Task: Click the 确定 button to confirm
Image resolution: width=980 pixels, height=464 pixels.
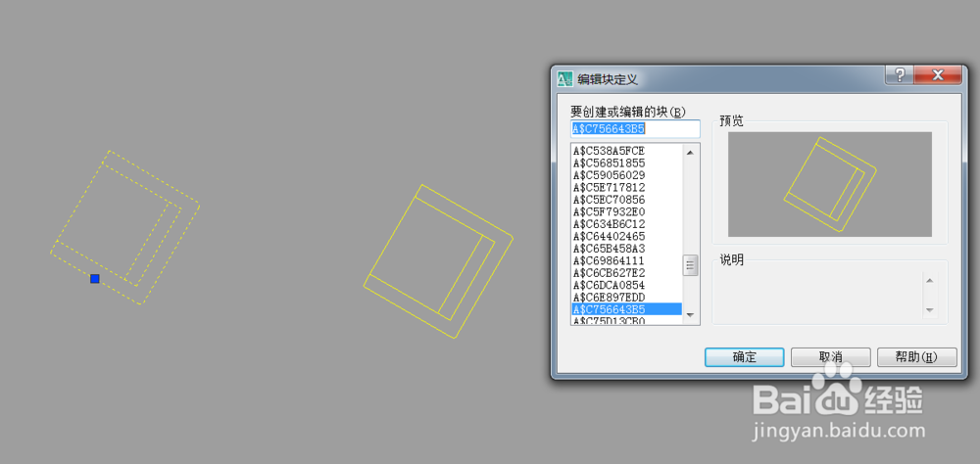Action: tap(744, 357)
